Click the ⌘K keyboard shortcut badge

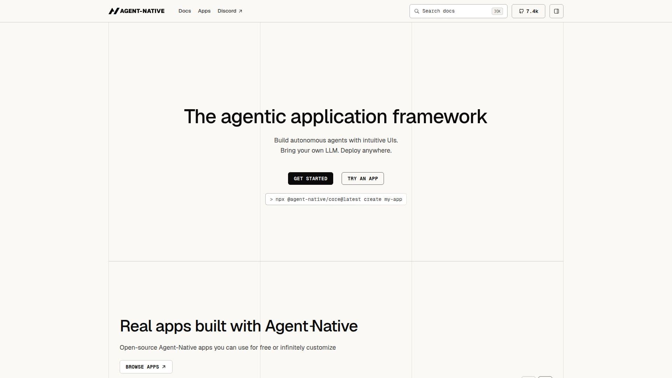(x=497, y=11)
